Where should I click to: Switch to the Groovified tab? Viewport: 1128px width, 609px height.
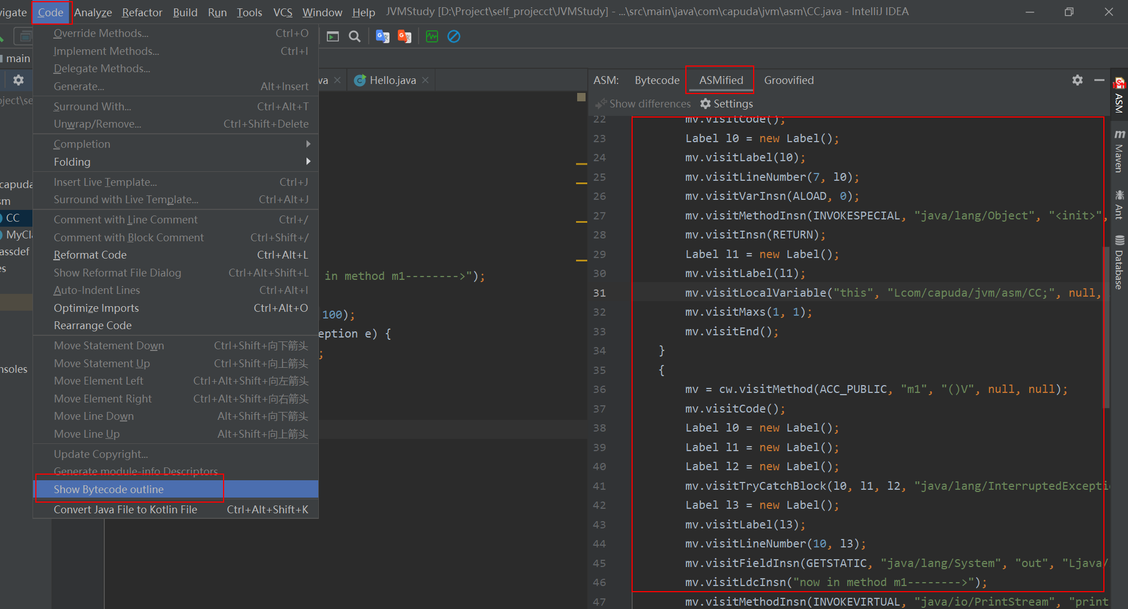point(789,80)
